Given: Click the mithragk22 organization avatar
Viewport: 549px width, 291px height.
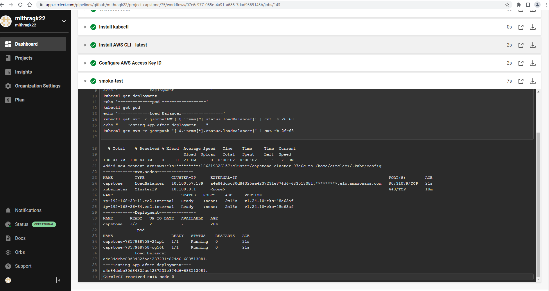Looking at the screenshot, I should [x=6, y=21].
